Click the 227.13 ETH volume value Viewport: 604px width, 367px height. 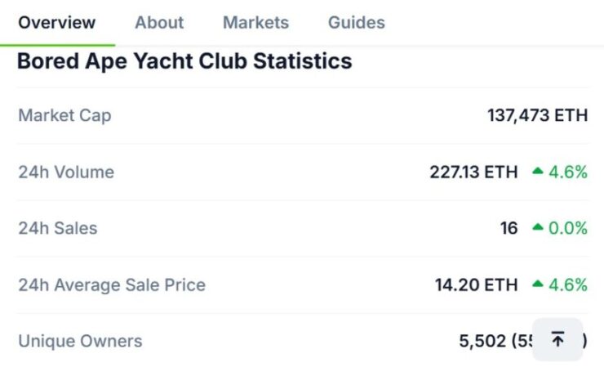[x=473, y=172]
